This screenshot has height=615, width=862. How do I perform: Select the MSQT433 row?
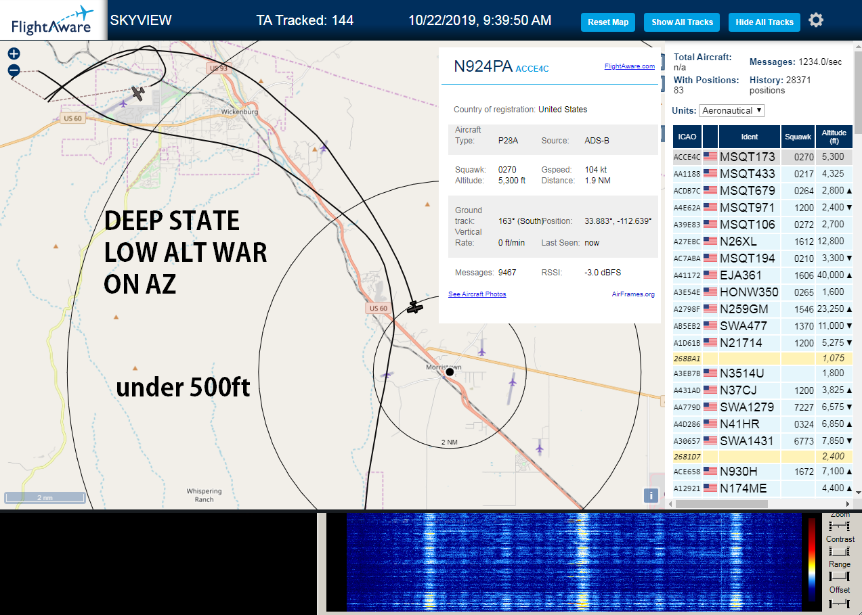pos(763,174)
